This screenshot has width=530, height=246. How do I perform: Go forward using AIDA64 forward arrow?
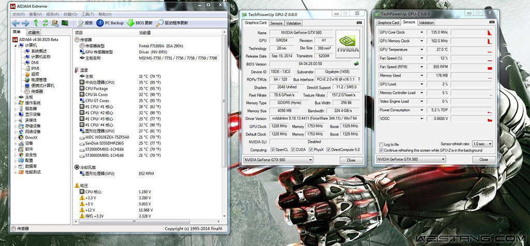(25, 23)
